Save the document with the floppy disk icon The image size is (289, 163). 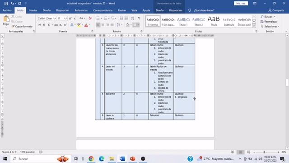6,3
